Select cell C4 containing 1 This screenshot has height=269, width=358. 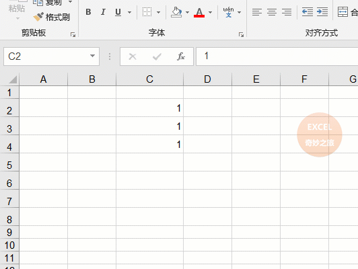[149, 144]
